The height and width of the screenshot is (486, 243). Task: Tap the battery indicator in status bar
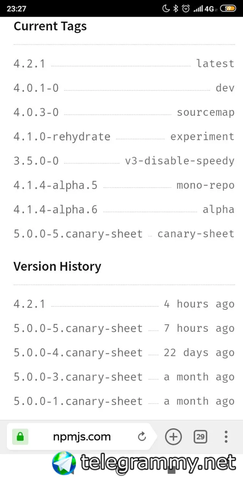coord(228,8)
